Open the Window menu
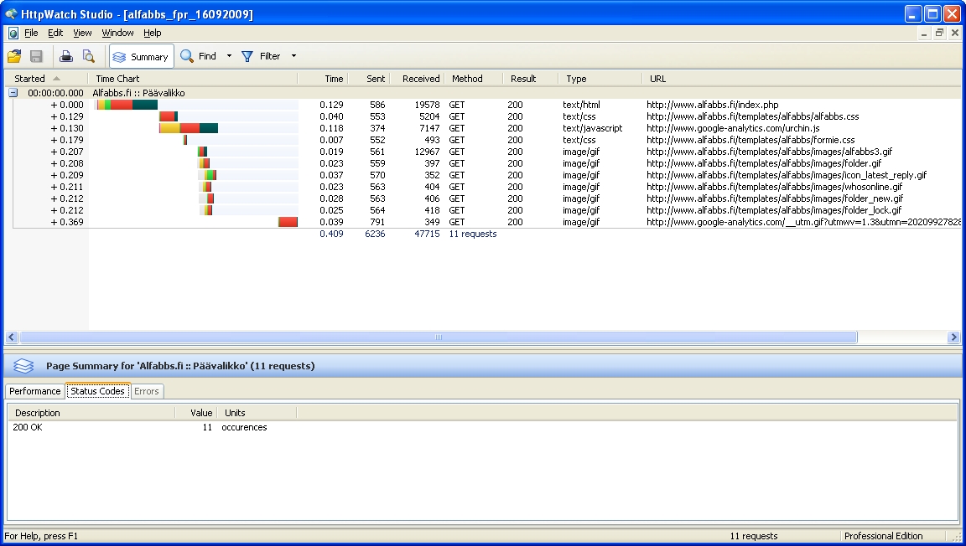This screenshot has width=966, height=546. tap(117, 33)
